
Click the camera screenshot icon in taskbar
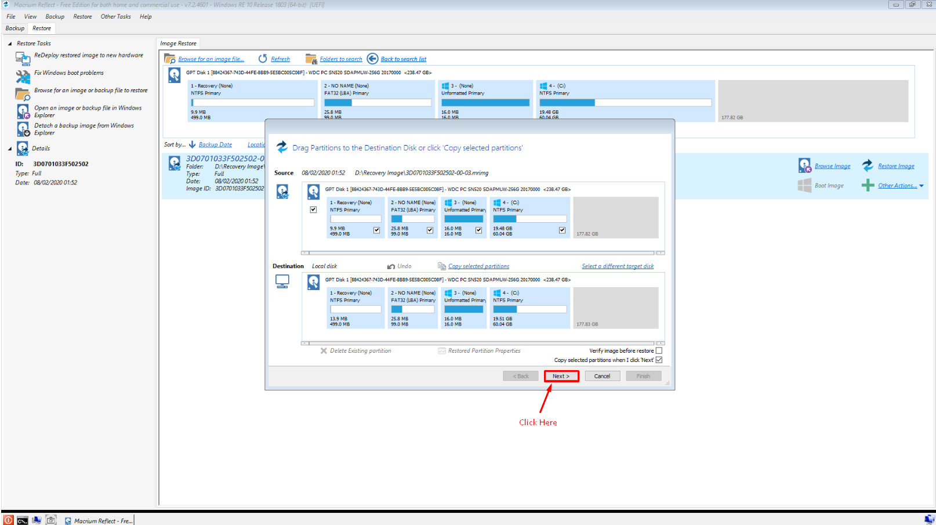click(x=51, y=520)
